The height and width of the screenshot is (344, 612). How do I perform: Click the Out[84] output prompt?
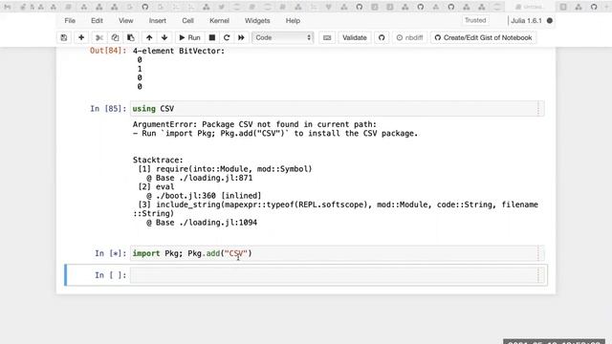(x=108, y=51)
